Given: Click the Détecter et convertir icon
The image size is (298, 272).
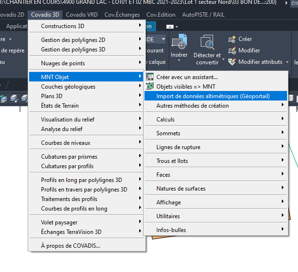Looking at the screenshot, I should (x=207, y=41).
